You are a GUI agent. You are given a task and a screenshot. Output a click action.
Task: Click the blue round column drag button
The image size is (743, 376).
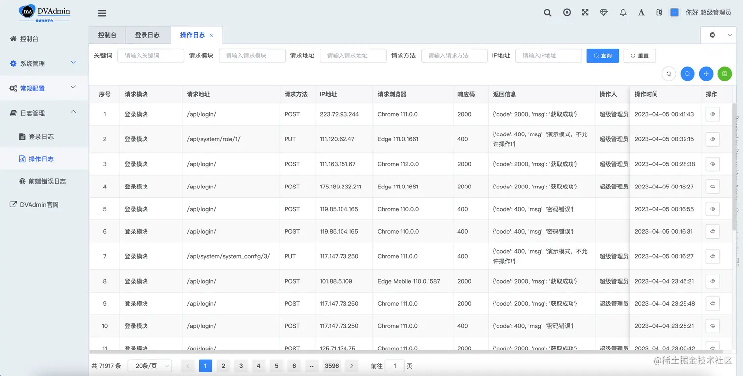coord(706,74)
